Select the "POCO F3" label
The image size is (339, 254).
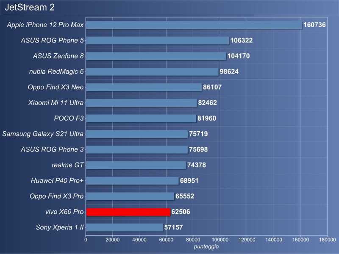69,118
